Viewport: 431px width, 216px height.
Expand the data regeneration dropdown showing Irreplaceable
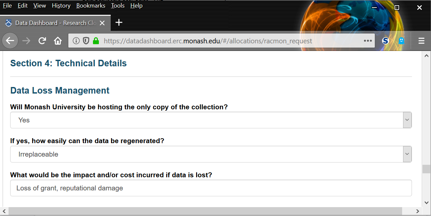(407, 154)
